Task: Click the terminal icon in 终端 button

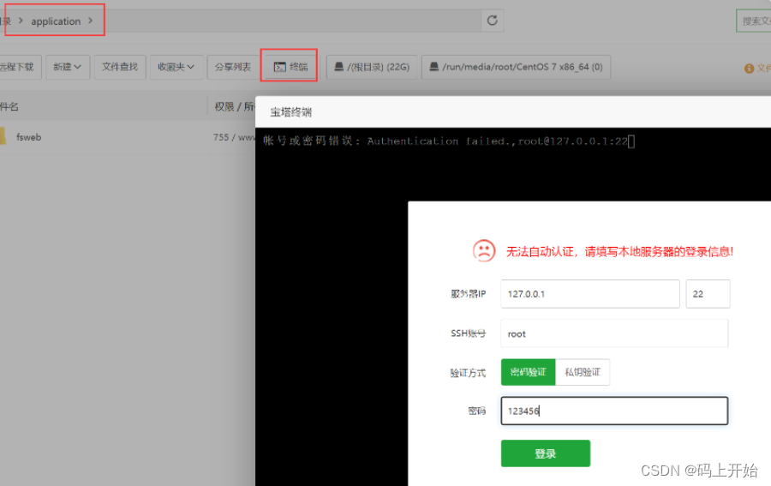Action: [x=280, y=67]
